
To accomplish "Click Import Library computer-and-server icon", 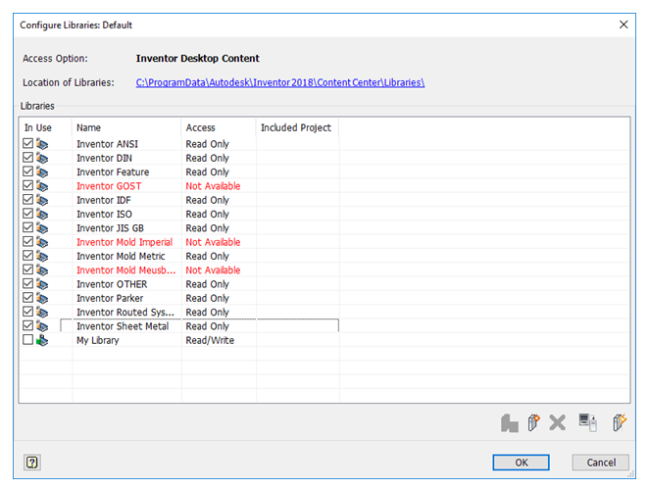I will [587, 422].
